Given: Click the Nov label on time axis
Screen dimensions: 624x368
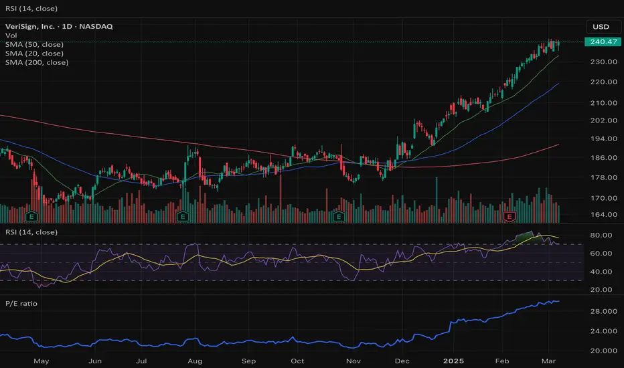Looking at the screenshot, I should click(x=354, y=361).
